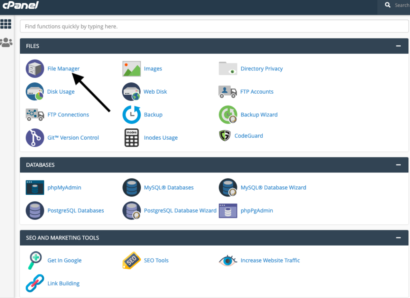
Task: Open the FTP Connections truck icon
Action: coord(35,115)
